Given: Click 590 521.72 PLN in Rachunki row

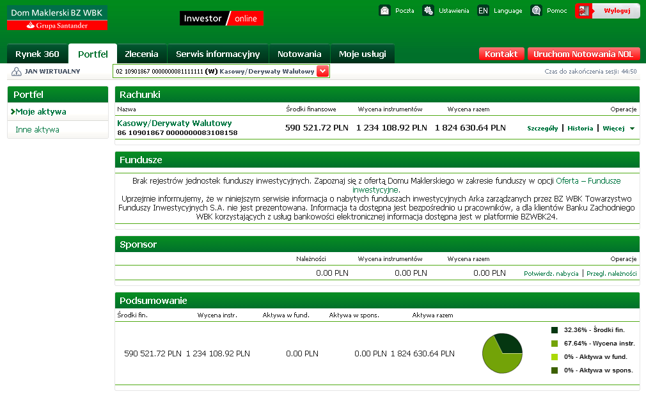Looking at the screenshot, I should click(x=317, y=128).
